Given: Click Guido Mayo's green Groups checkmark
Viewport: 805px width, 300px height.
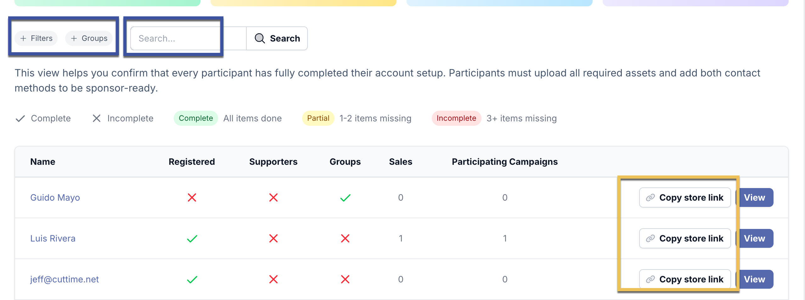Looking at the screenshot, I should tap(345, 198).
